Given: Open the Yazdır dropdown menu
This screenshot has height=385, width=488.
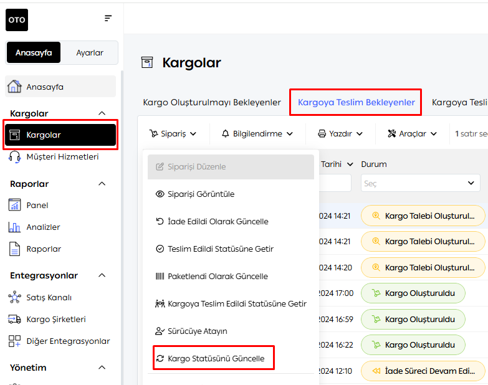Looking at the screenshot, I should (x=340, y=134).
